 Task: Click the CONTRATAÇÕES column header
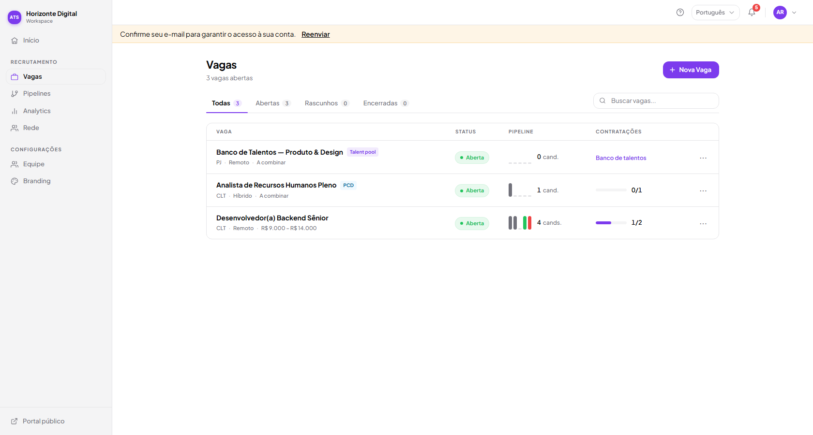(618, 131)
